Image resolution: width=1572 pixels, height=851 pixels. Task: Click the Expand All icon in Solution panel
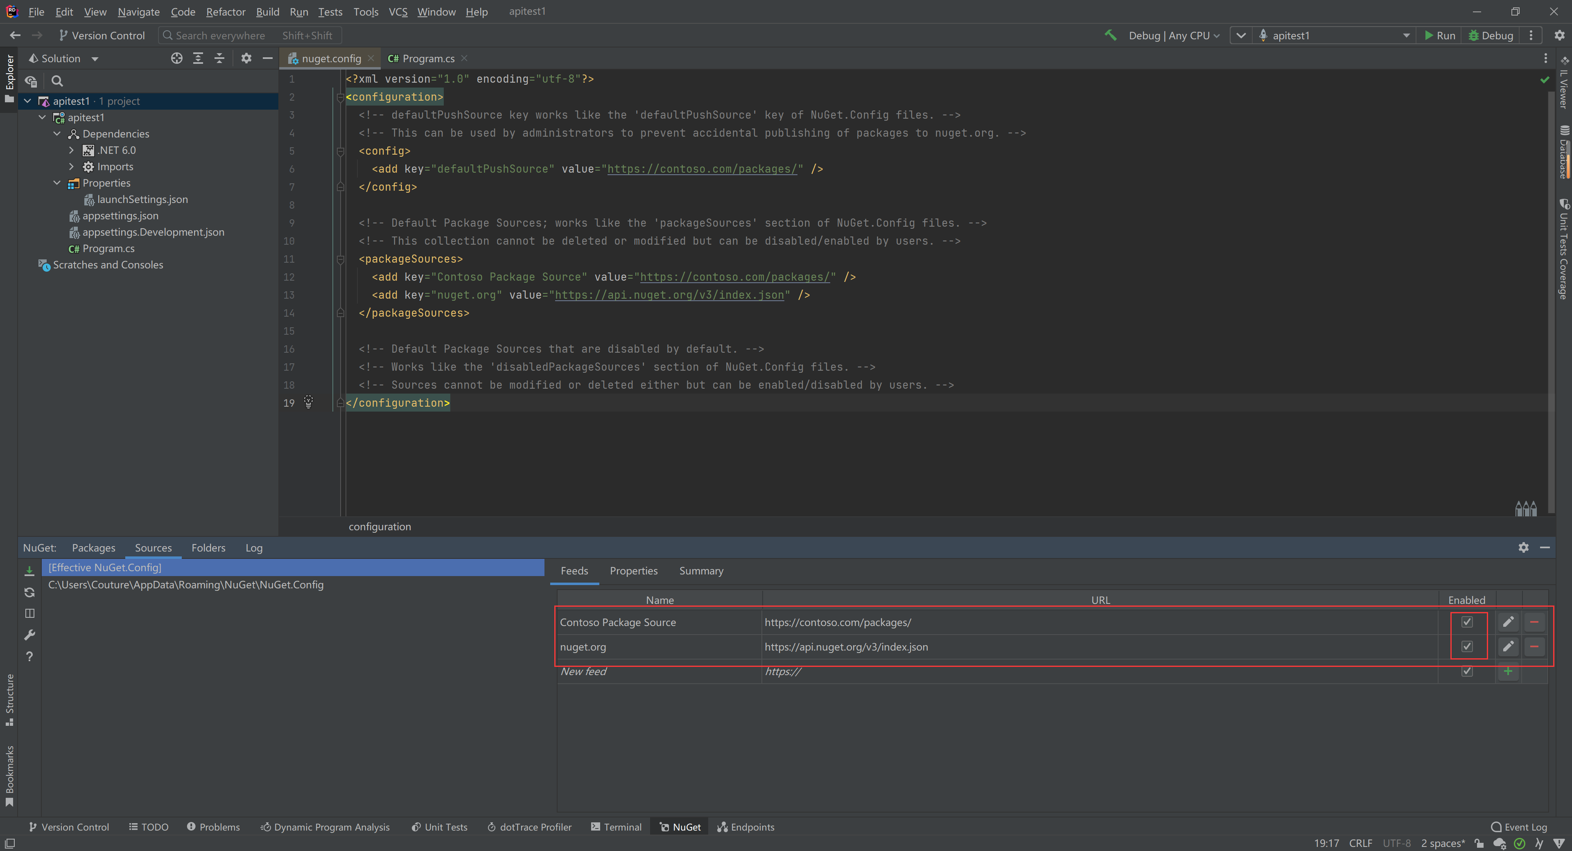[x=198, y=59]
